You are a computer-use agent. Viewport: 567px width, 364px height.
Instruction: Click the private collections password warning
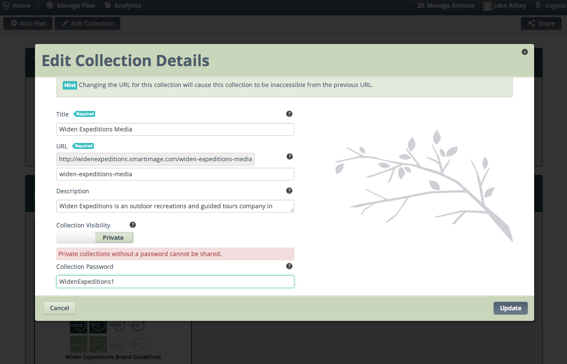pyautogui.click(x=175, y=254)
